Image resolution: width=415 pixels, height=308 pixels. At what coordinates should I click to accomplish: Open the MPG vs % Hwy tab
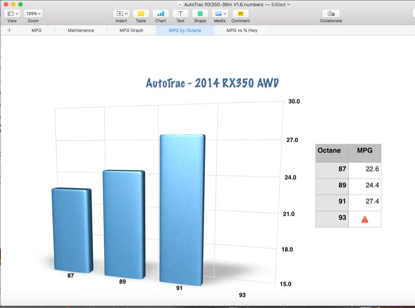pyautogui.click(x=242, y=30)
